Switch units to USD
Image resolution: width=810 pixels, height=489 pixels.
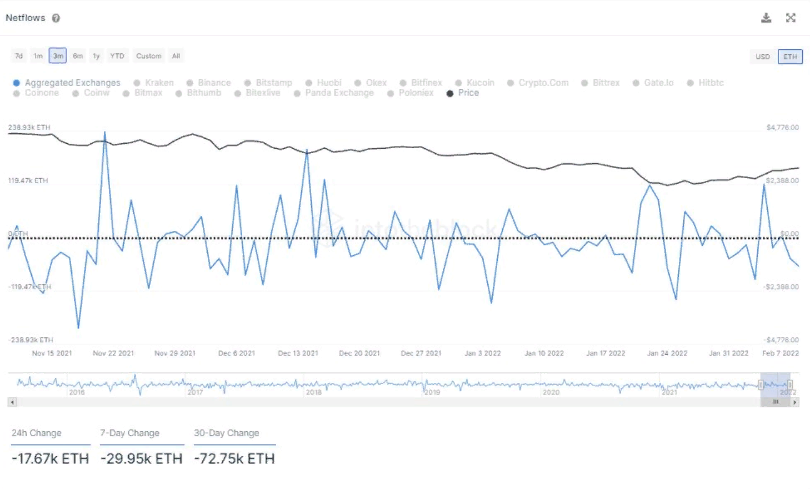point(762,57)
